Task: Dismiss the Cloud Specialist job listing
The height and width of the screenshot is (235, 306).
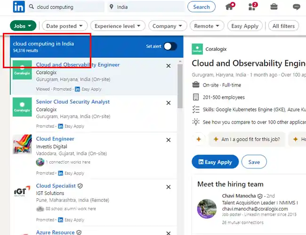Action: tap(169, 187)
